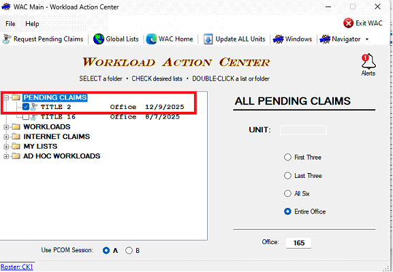The width and height of the screenshot is (393, 272).
Task: Click the Update ALL Units download icon
Action: (x=208, y=39)
